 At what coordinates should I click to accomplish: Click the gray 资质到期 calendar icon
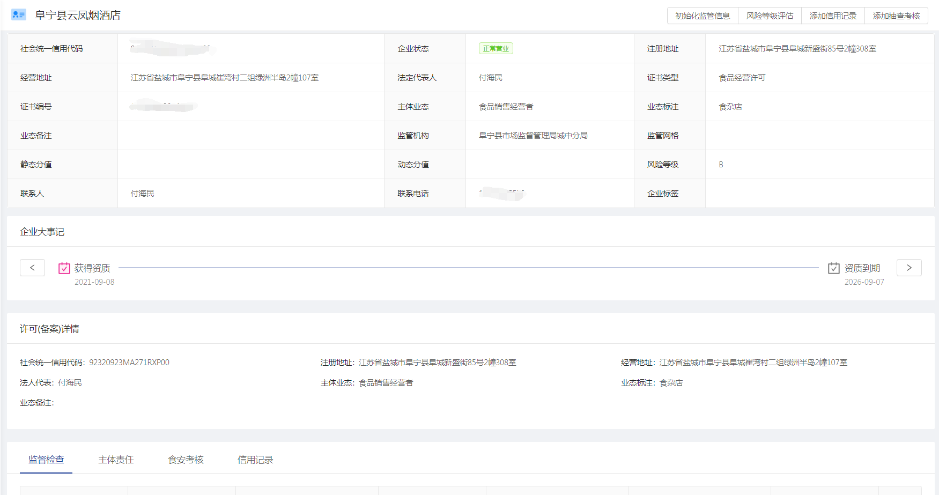(833, 268)
